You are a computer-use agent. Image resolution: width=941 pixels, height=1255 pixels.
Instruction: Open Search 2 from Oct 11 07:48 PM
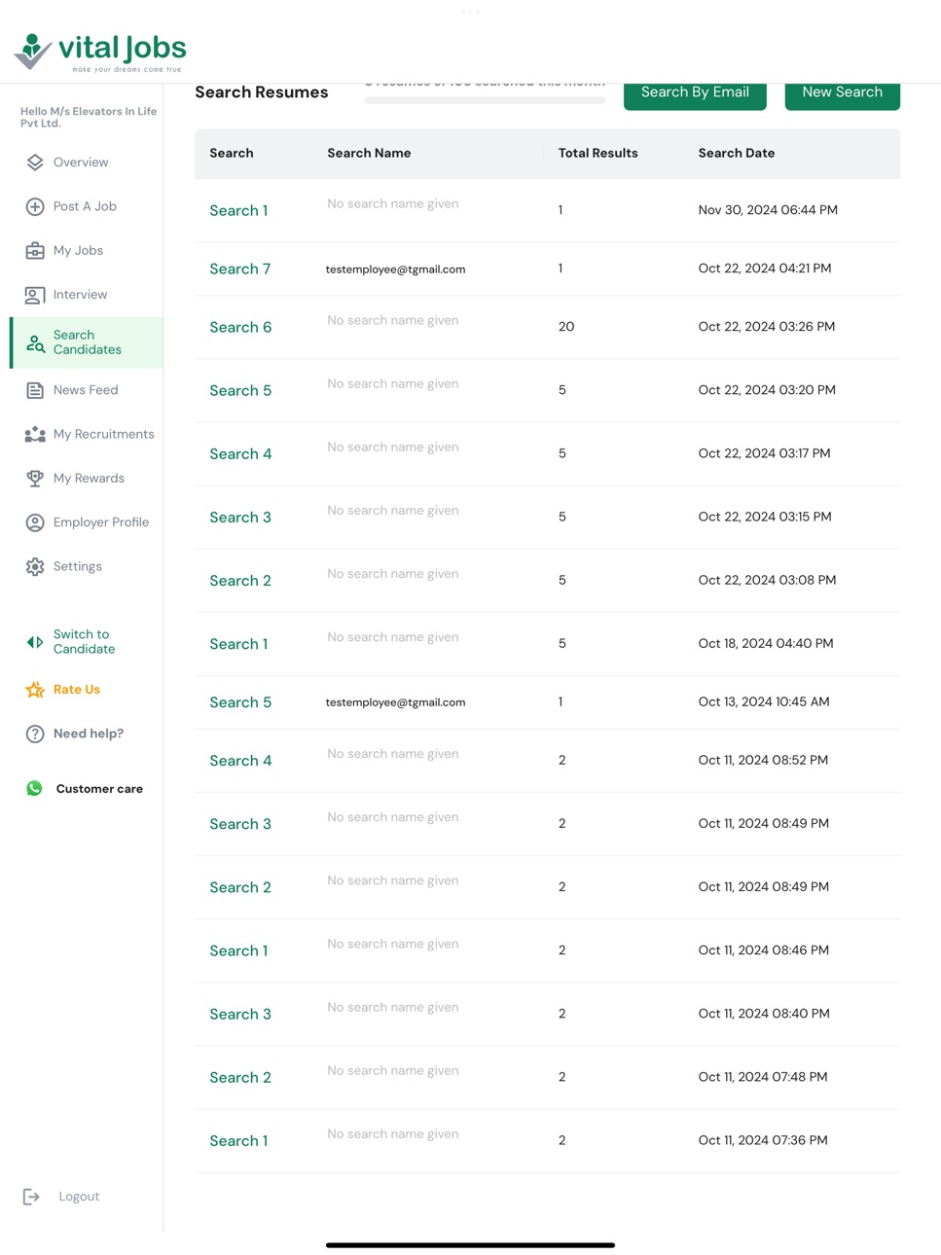(240, 1077)
